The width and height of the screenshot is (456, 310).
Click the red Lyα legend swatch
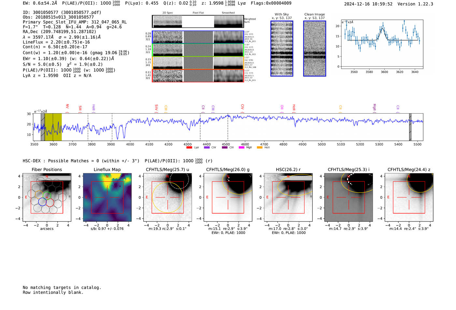pos(189,148)
